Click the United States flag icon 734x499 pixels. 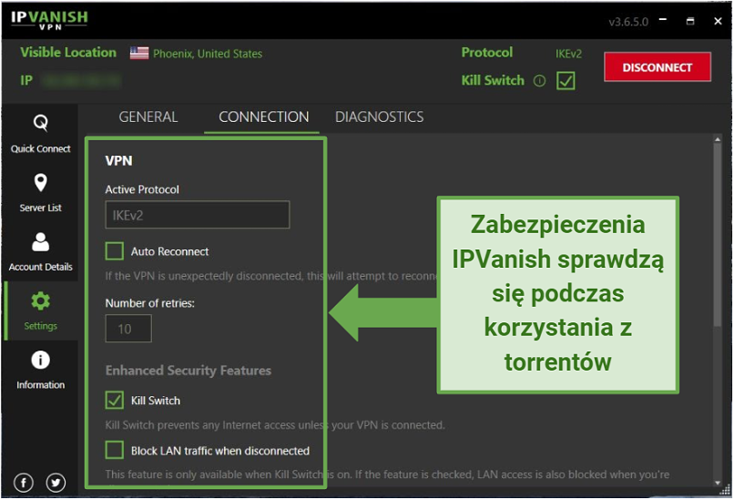[x=139, y=54]
